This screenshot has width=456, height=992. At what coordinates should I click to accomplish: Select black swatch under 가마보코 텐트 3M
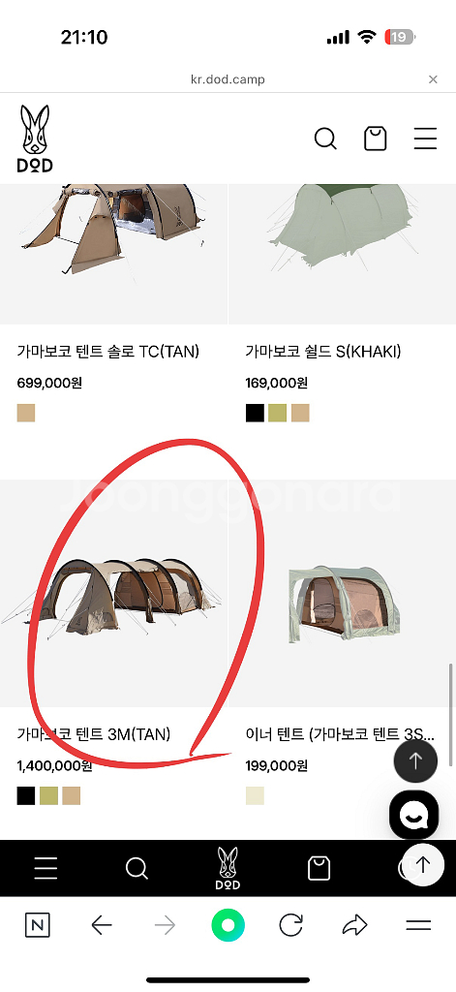pyautogui.click(x=26, y=796)
